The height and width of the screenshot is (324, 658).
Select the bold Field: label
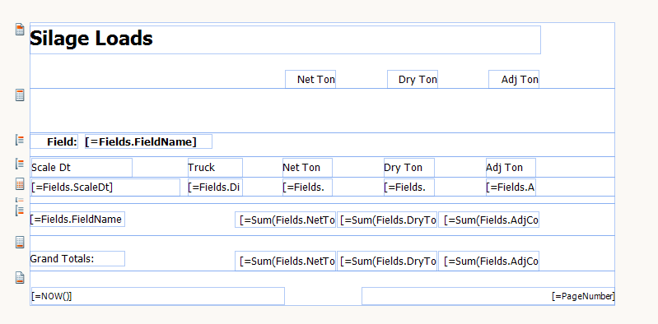tap(54, 141)
